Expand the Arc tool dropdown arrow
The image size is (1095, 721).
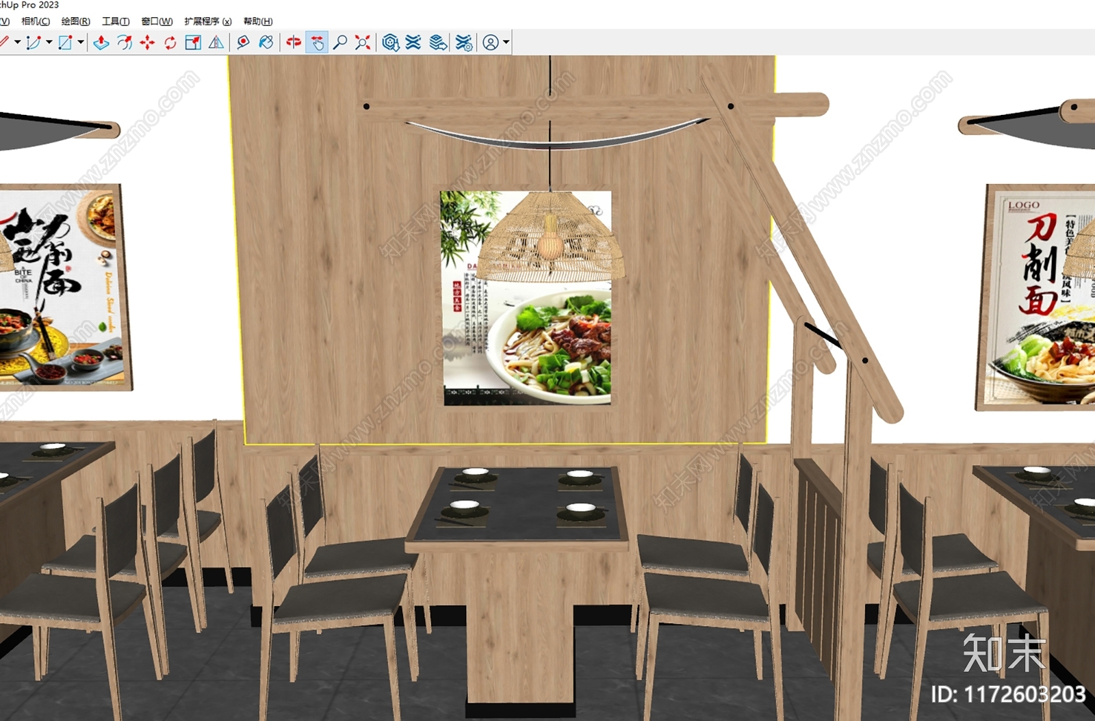[49, 42]
